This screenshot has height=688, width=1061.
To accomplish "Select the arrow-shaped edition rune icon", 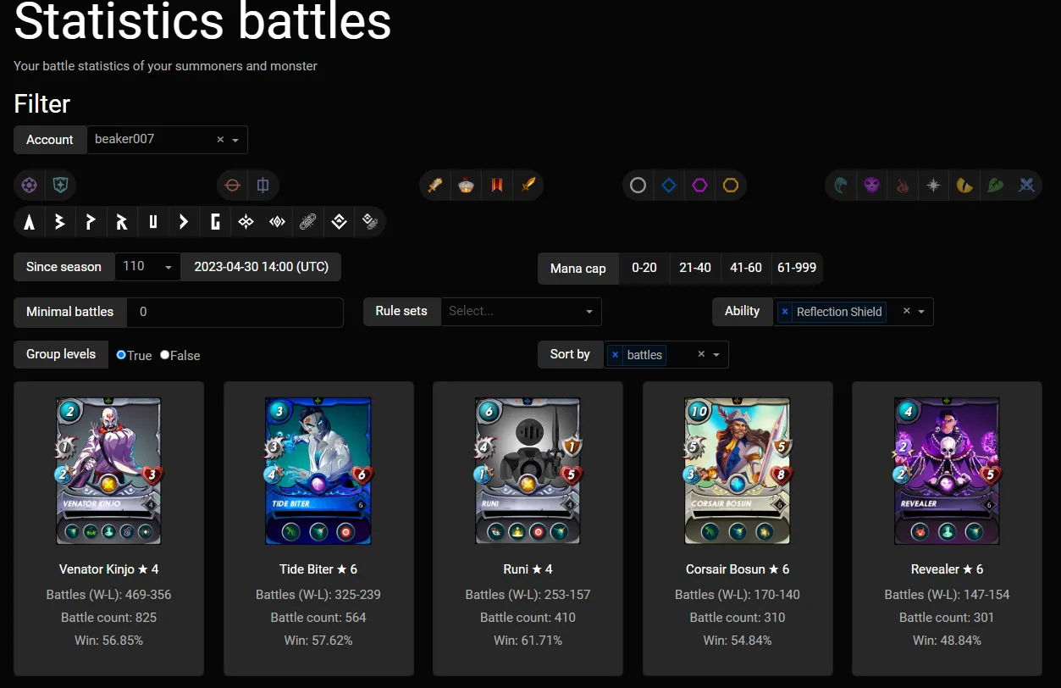I will pyautogui.click(x=184, y=222).
